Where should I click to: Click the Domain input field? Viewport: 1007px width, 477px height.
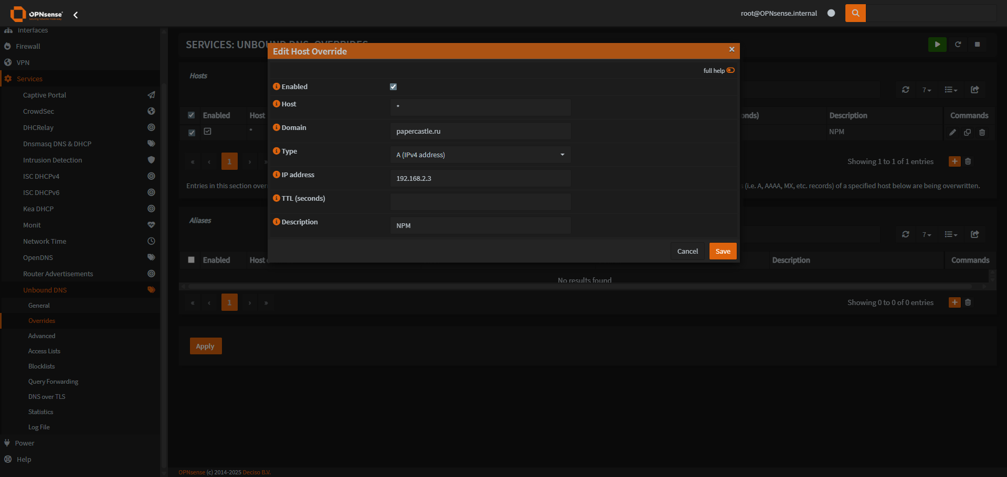pos(480,131)
